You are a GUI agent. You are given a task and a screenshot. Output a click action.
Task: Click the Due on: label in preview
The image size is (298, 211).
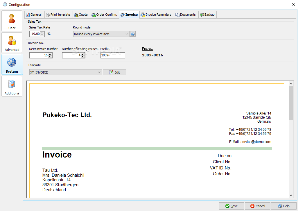pyautogui.click(x=225, y=156)
